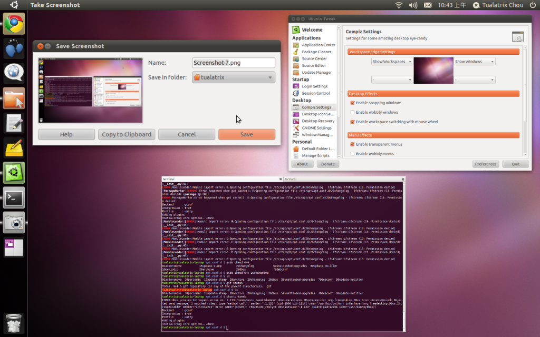Click the Welcome icon in Ubuntu Tweak
Image resolution: width=540 pixels, height=337 pixels.
(296, 29)
